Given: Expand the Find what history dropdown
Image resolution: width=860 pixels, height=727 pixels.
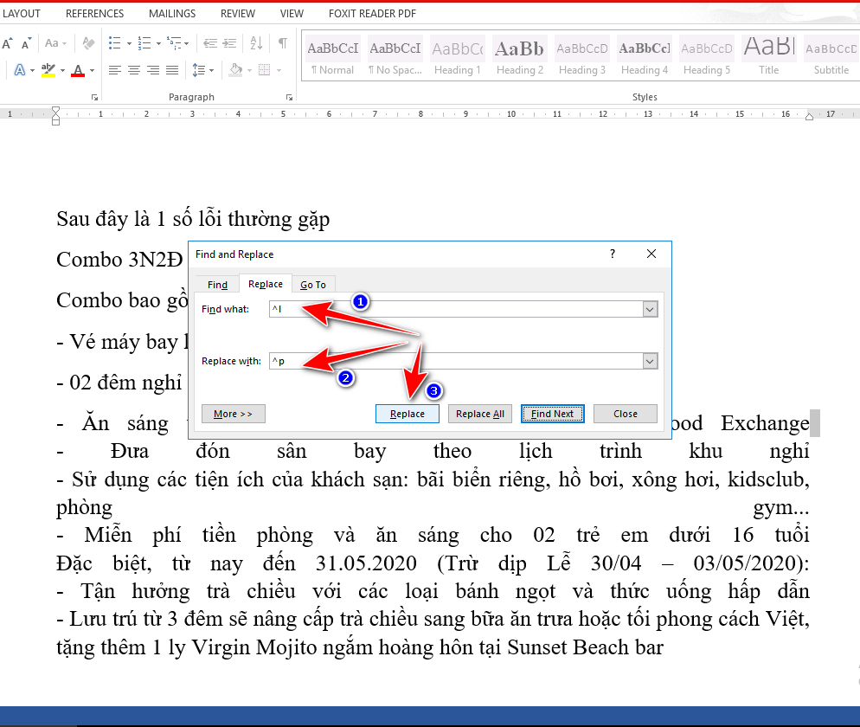Looking at the screenshot, I should (x=650, y=309).
